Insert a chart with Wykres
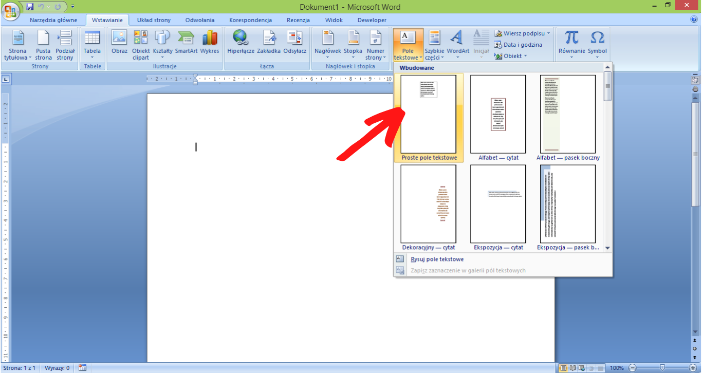 tap(210, 42)
